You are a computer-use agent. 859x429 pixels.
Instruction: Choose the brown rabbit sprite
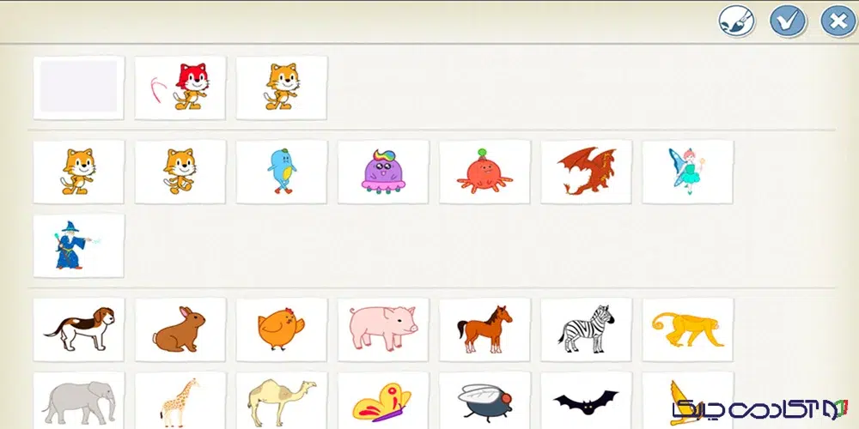pos(180,329)
